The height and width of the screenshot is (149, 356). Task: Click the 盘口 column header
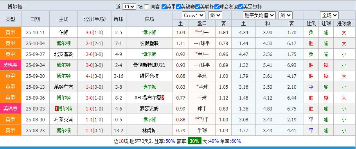[202, 23]
